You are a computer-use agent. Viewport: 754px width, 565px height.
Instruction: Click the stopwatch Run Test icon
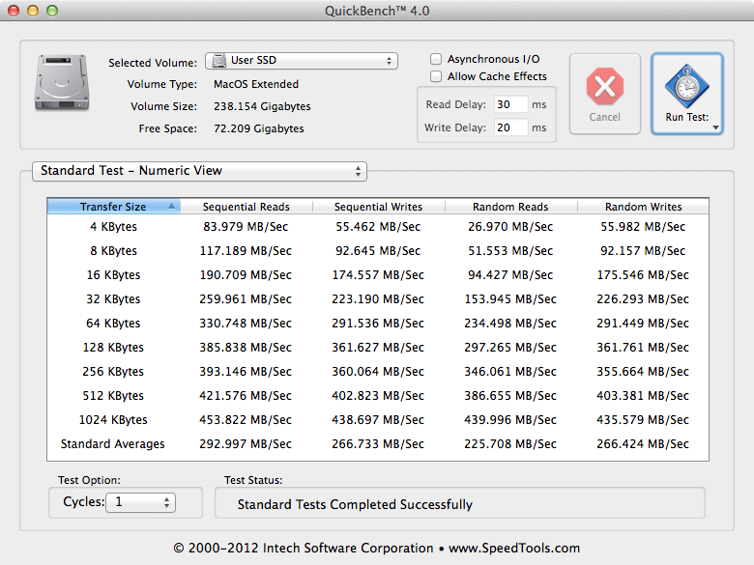click(686, 87)
